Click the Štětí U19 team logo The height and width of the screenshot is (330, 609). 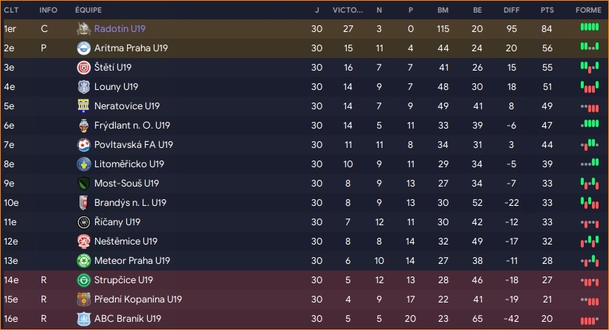pyautogui.click(x=83, y=68)
